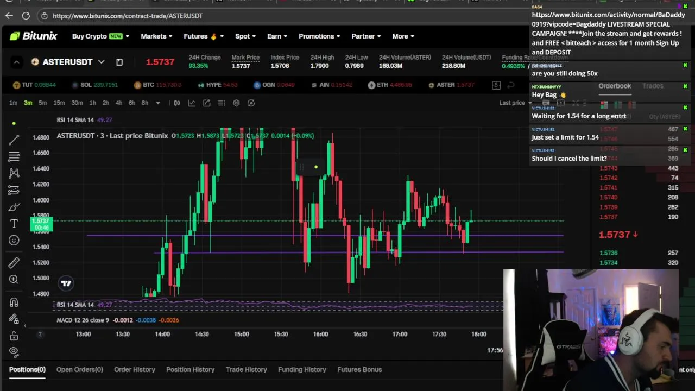Select the 30m timeframe
This screenshot has height=391, width=695.
[77, 103]
